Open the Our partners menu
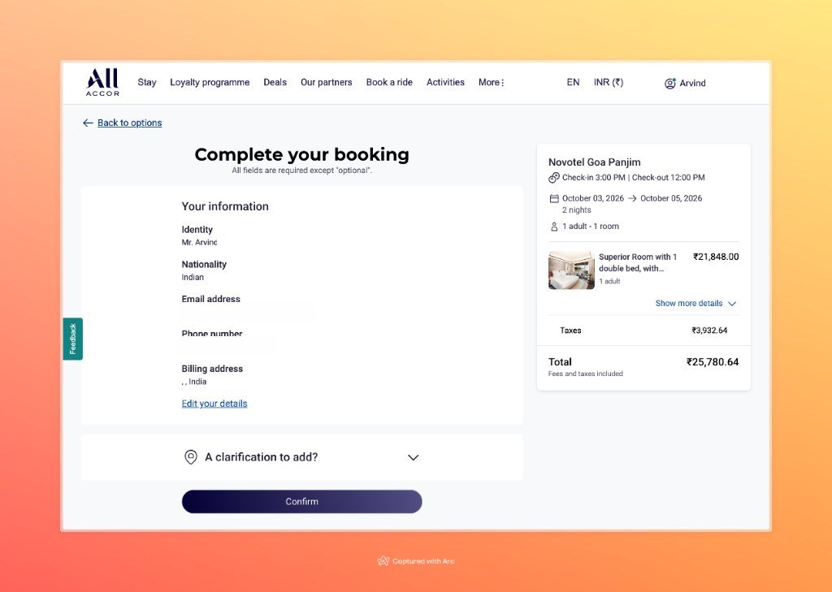The image size is (832, 592). click(x=327, y=82)
